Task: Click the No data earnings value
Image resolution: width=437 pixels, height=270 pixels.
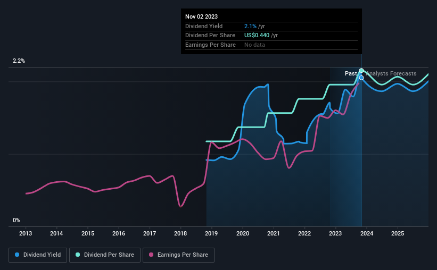Action: (x=255, y=45)
